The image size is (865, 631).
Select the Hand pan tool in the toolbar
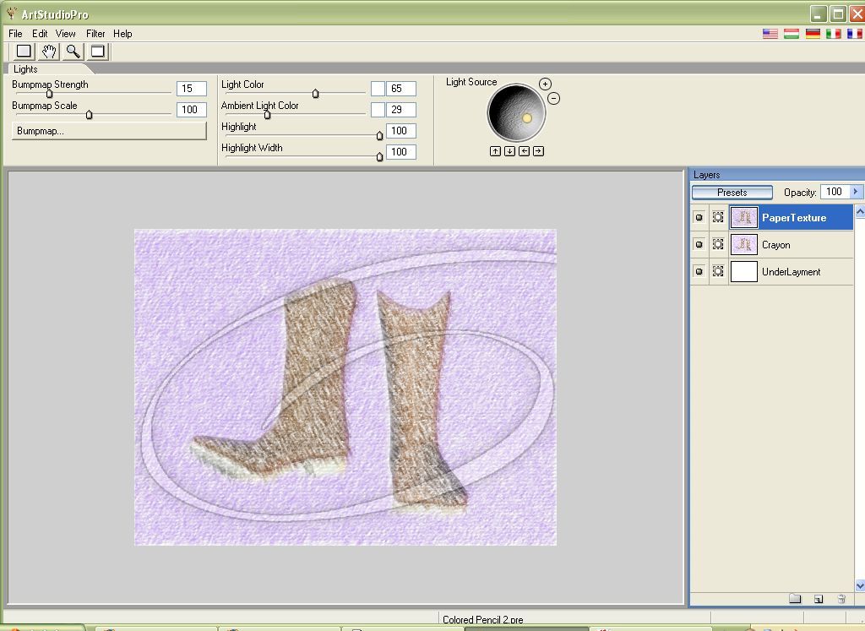click(x=48, y=51)
